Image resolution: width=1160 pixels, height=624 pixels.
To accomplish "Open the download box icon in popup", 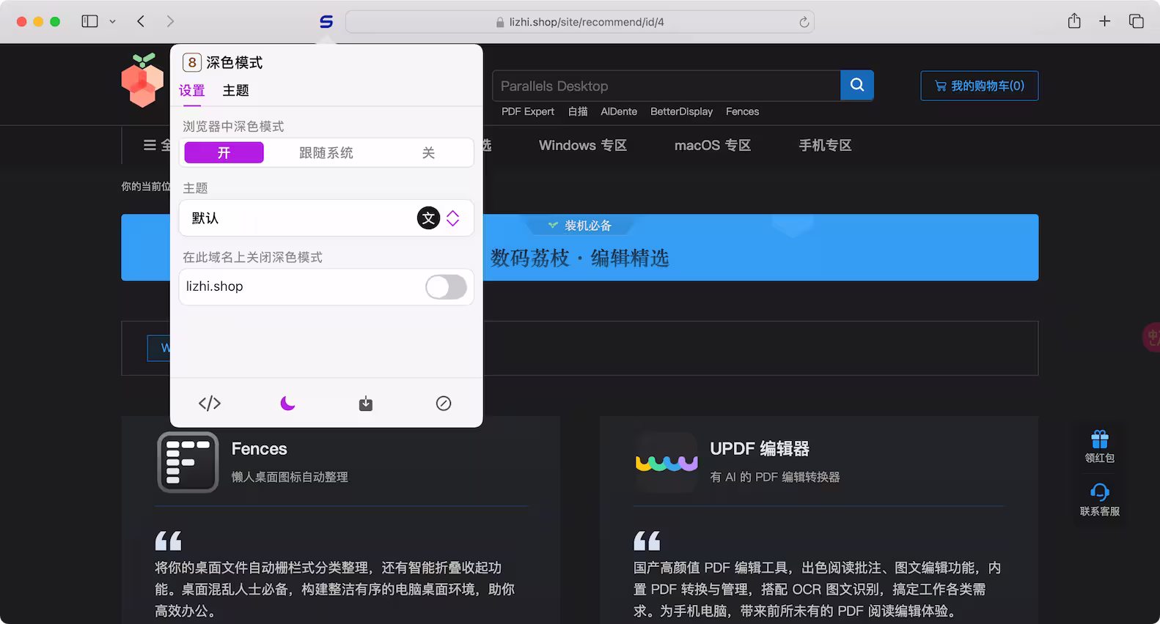I will click(x=366, y=404).
